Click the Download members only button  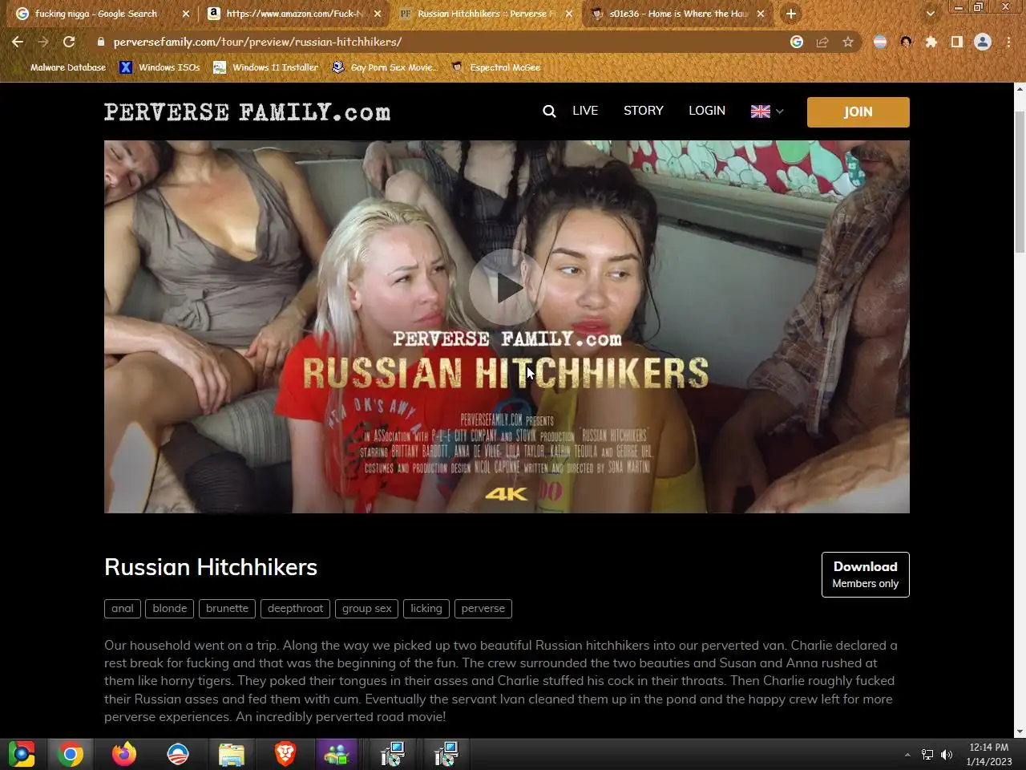point(866,574)
